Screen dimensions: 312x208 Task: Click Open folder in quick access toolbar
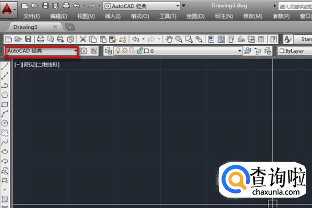(x=35, y=6)
